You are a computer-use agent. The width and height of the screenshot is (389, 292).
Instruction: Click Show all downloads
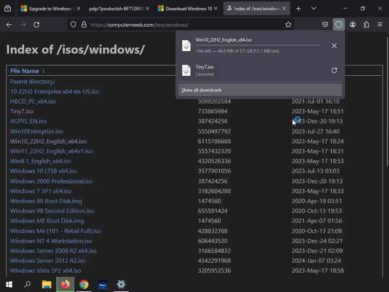[x=260, y=90]
